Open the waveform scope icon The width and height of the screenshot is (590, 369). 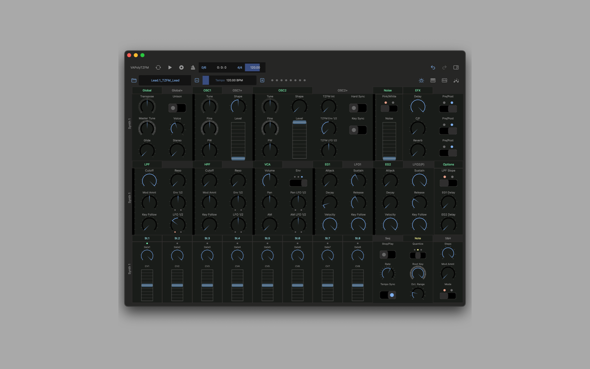[445, 80]
